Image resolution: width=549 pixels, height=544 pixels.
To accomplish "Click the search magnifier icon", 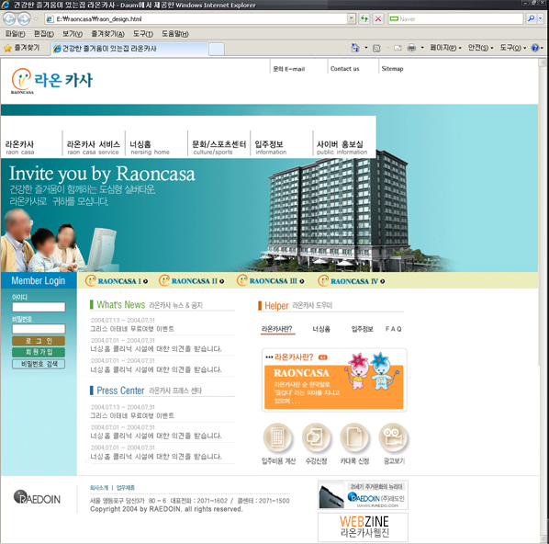I will [532, 18].
